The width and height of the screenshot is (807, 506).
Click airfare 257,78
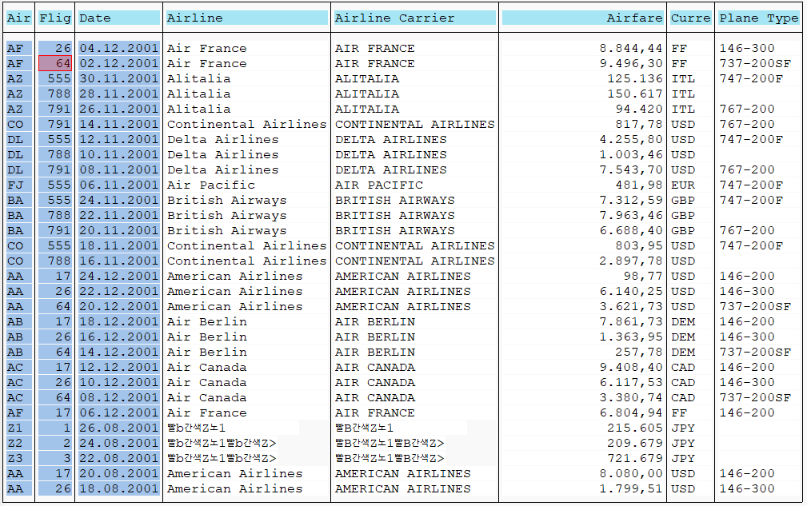[639, 352]
